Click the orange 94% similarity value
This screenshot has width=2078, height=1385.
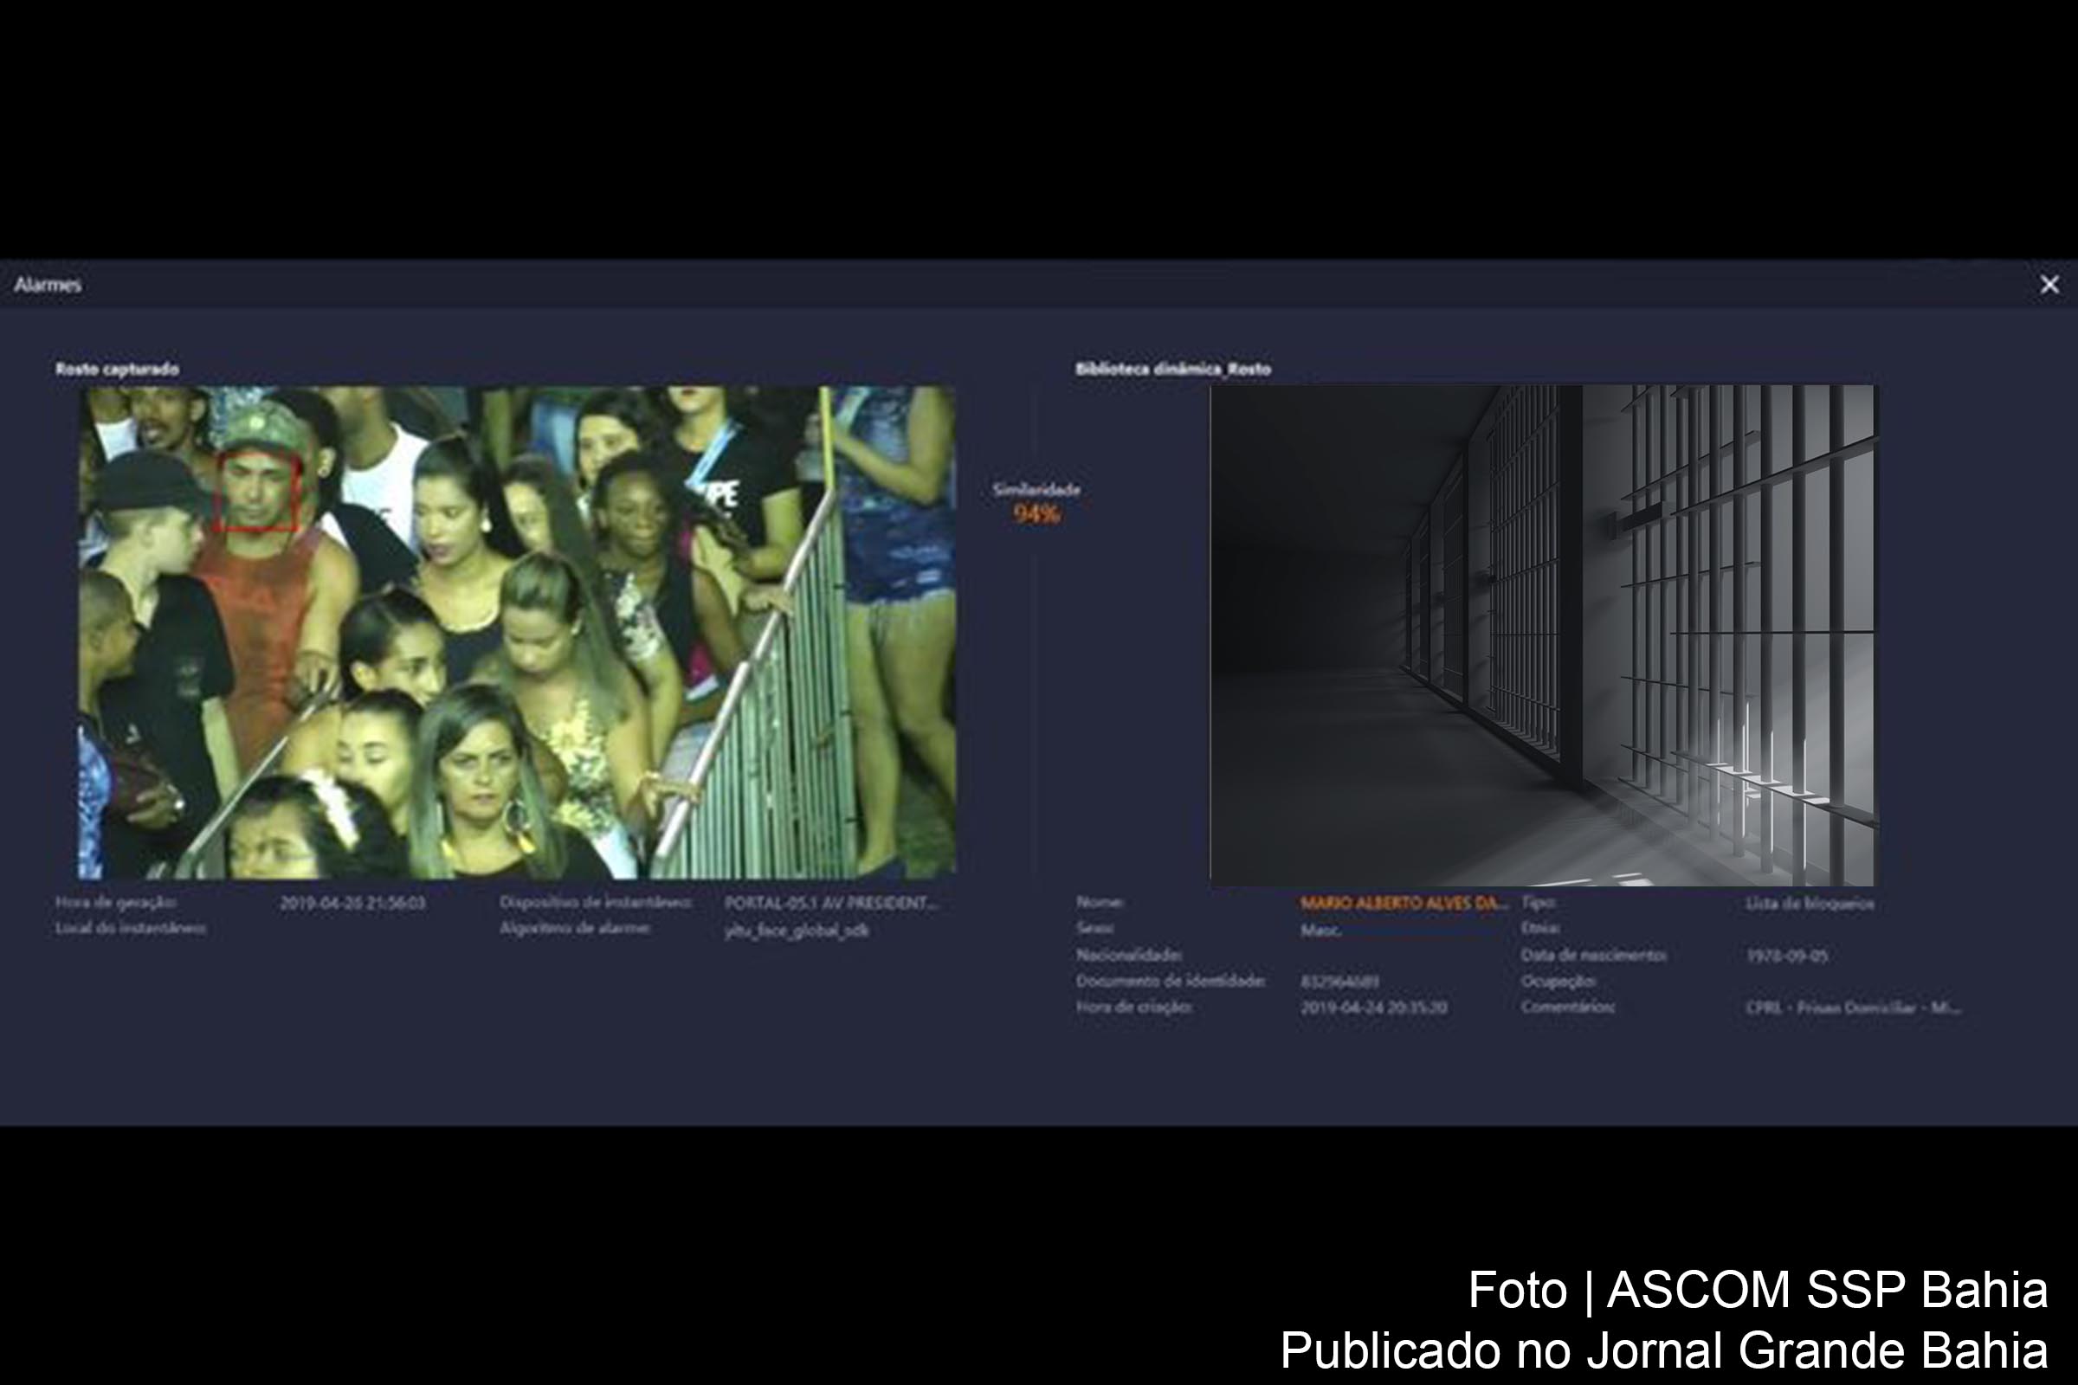tap(1036, 514)
